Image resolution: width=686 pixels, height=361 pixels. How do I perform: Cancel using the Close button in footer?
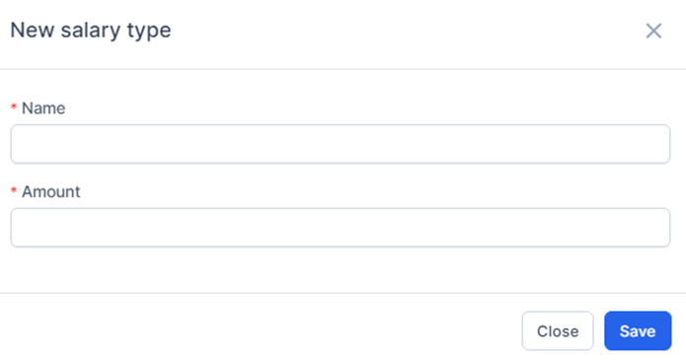click(x=558, y=330)
